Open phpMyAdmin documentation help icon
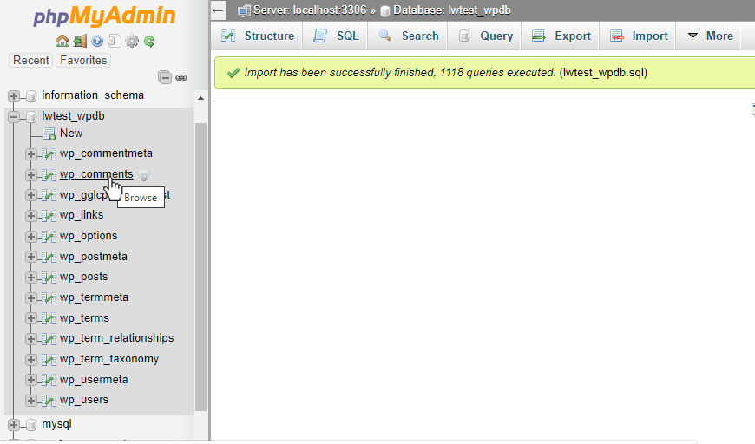The height and width of the screenshot is (444, 755). [x=97, y=41]
